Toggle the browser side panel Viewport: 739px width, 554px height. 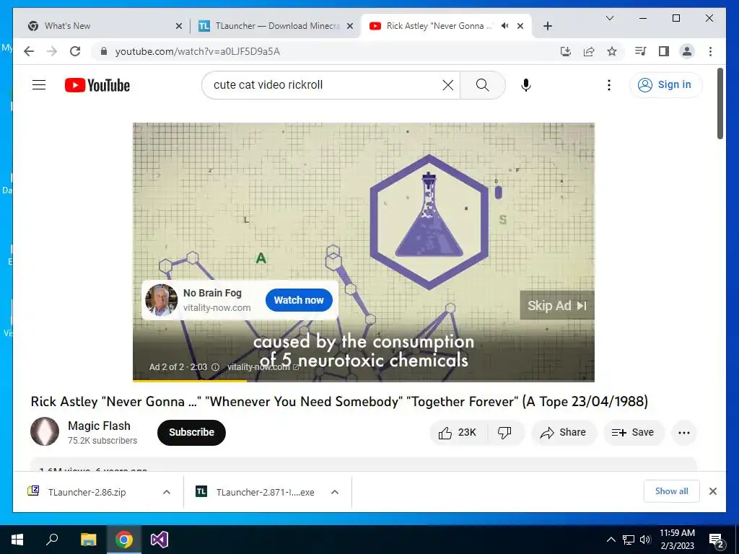(x=664, y=51)
